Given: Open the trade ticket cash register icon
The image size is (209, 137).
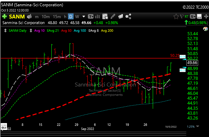Looking at the screenshot, I should click(x=29, y=17).
